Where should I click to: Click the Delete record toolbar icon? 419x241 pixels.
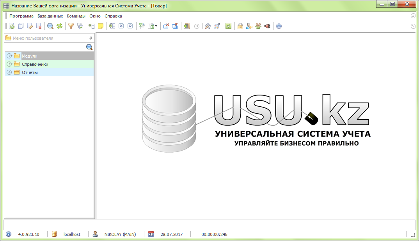[39, 26]
